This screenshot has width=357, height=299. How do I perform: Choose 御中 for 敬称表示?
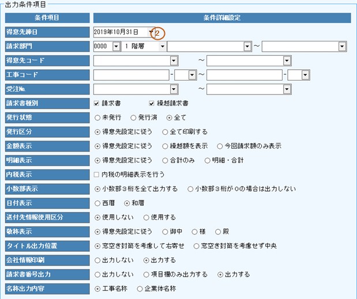166,232
